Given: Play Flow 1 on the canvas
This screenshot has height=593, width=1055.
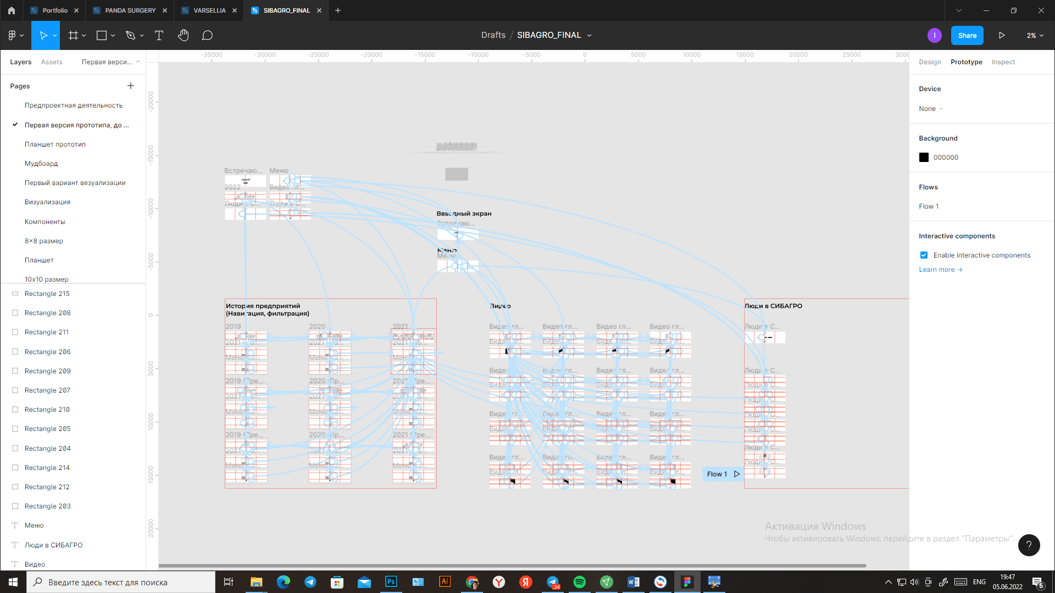Looking at the screenshot, I should (737, 474).
